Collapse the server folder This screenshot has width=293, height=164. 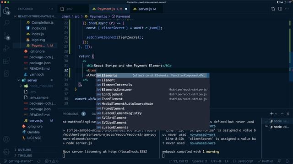point(19,80)
